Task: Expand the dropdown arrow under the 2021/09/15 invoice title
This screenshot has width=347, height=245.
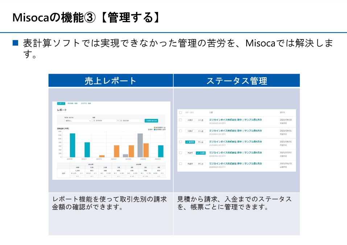Action: [225, 123]
